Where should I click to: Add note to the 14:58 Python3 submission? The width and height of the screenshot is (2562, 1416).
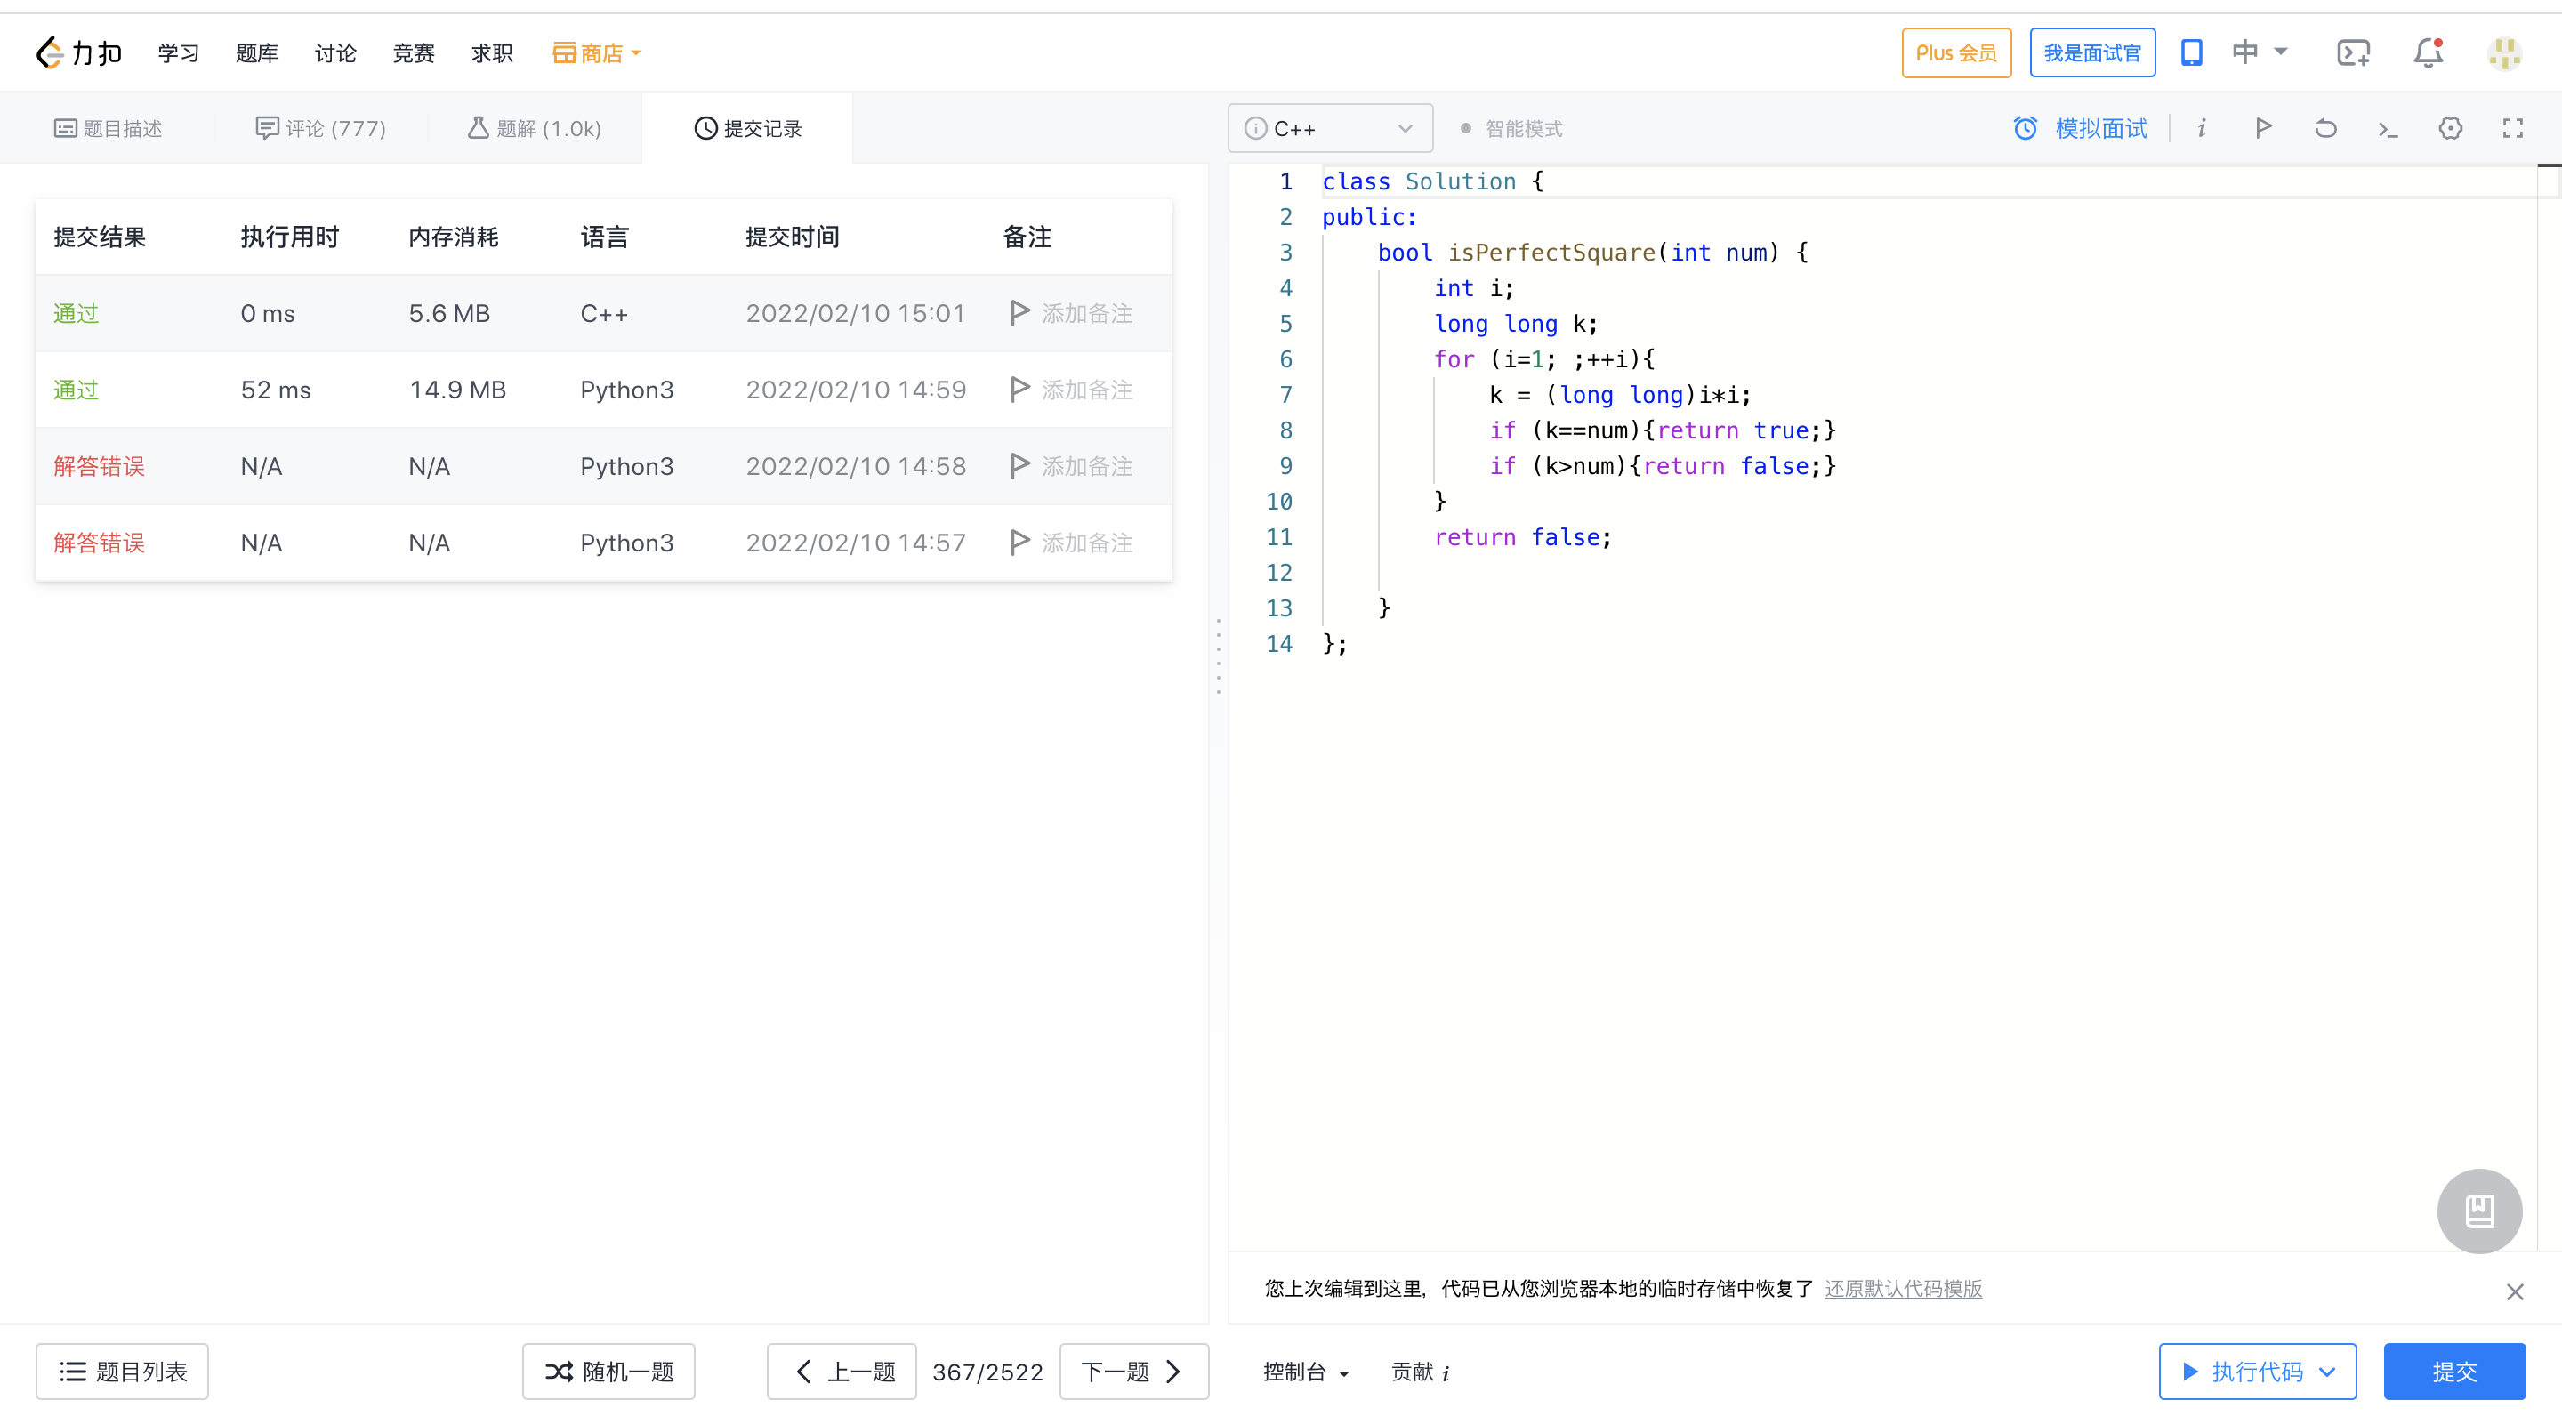[x=1072, y=466]
